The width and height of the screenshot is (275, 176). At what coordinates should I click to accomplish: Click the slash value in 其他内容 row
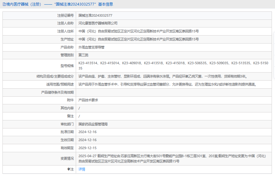click(79, 108)
